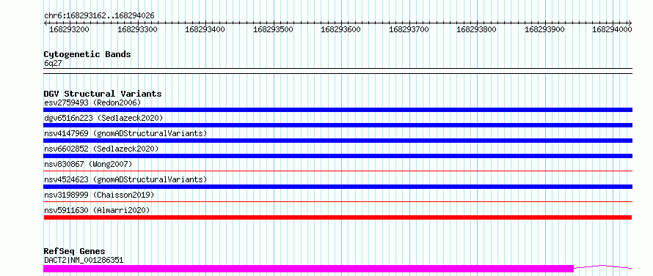Open variant dgv6516n223 (Sedlazeck2020) label

pyautogui.click(x=103, y=118)
